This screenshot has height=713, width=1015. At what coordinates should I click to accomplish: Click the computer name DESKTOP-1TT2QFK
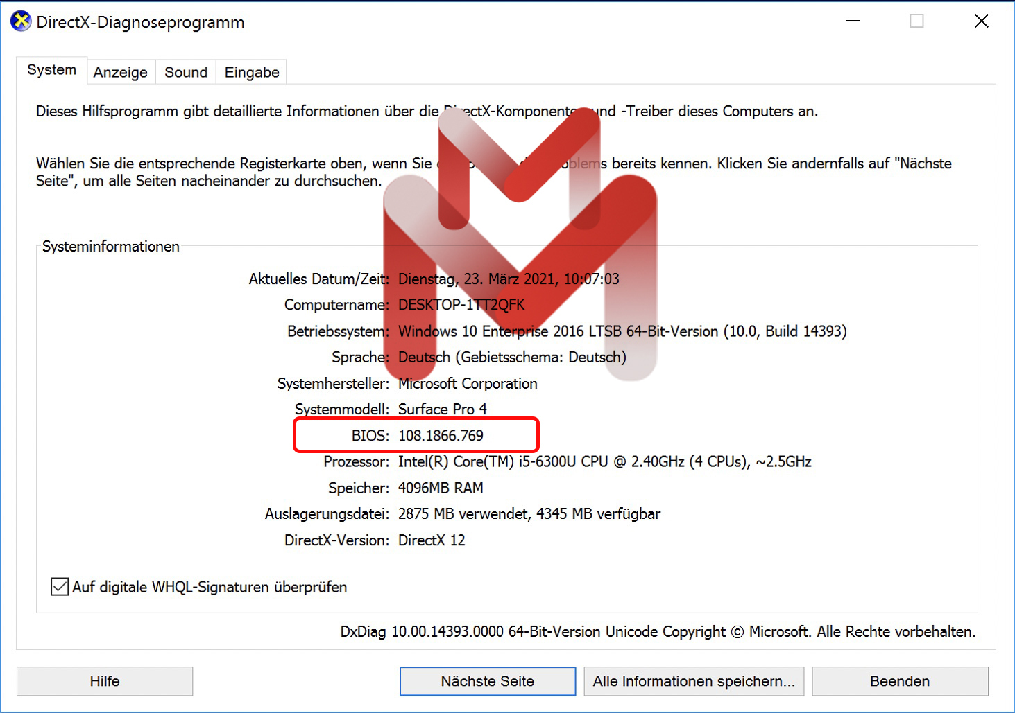point(461,305)
